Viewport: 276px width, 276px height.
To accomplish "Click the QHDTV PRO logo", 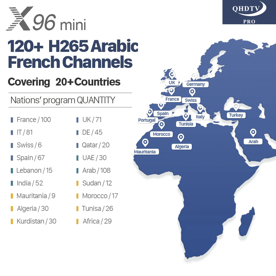I will tap(249, 12).
